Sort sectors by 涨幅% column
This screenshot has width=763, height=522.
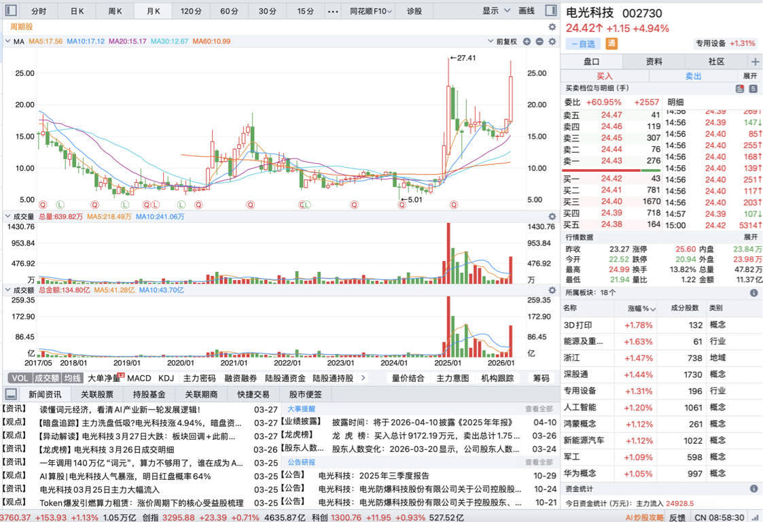point(641,308)
